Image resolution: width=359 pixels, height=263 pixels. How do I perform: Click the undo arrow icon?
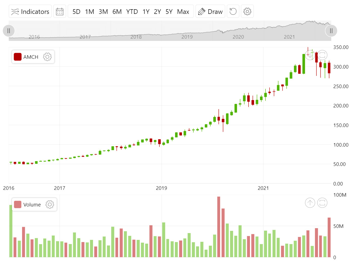(233, 11)
